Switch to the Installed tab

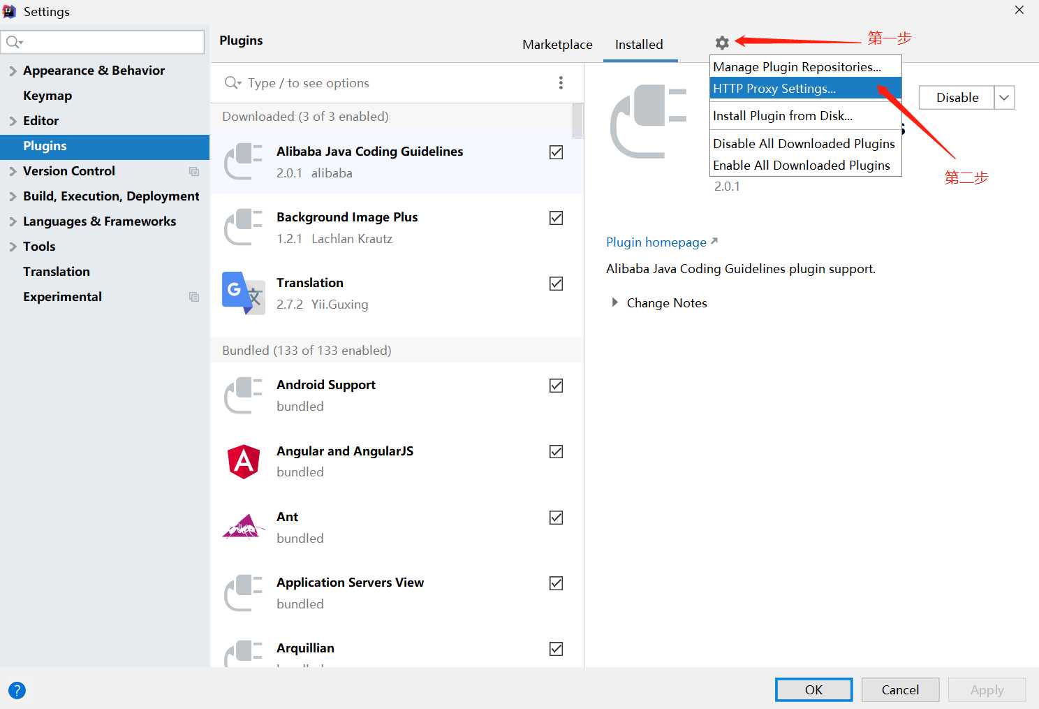click(639, 45)
